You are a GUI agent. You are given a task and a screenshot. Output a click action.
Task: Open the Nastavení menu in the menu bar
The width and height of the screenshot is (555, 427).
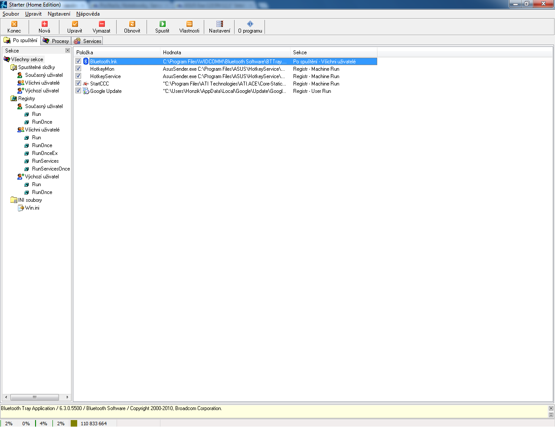59,14
